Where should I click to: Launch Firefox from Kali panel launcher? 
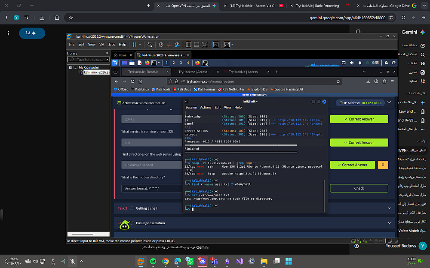[147, 63]
